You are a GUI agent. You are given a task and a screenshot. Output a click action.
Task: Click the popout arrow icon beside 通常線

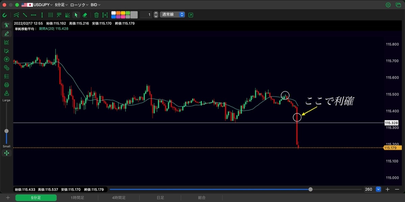191,15
